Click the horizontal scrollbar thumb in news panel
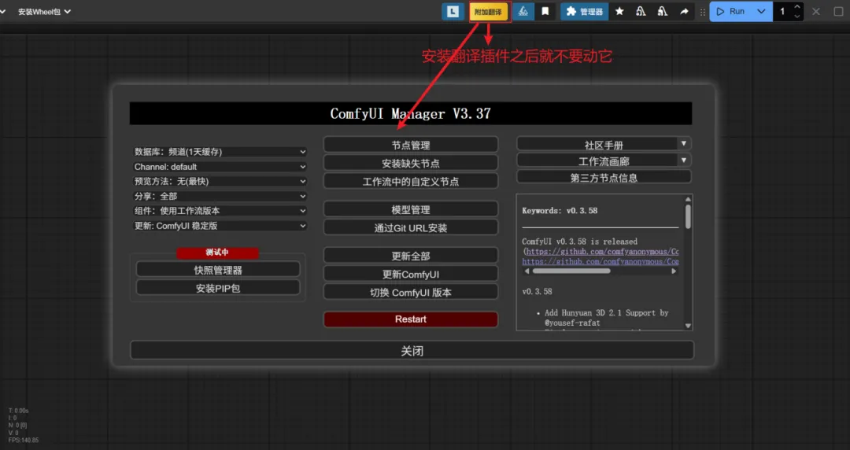Screen dimensions: 850x450 (x=571, y=271)
